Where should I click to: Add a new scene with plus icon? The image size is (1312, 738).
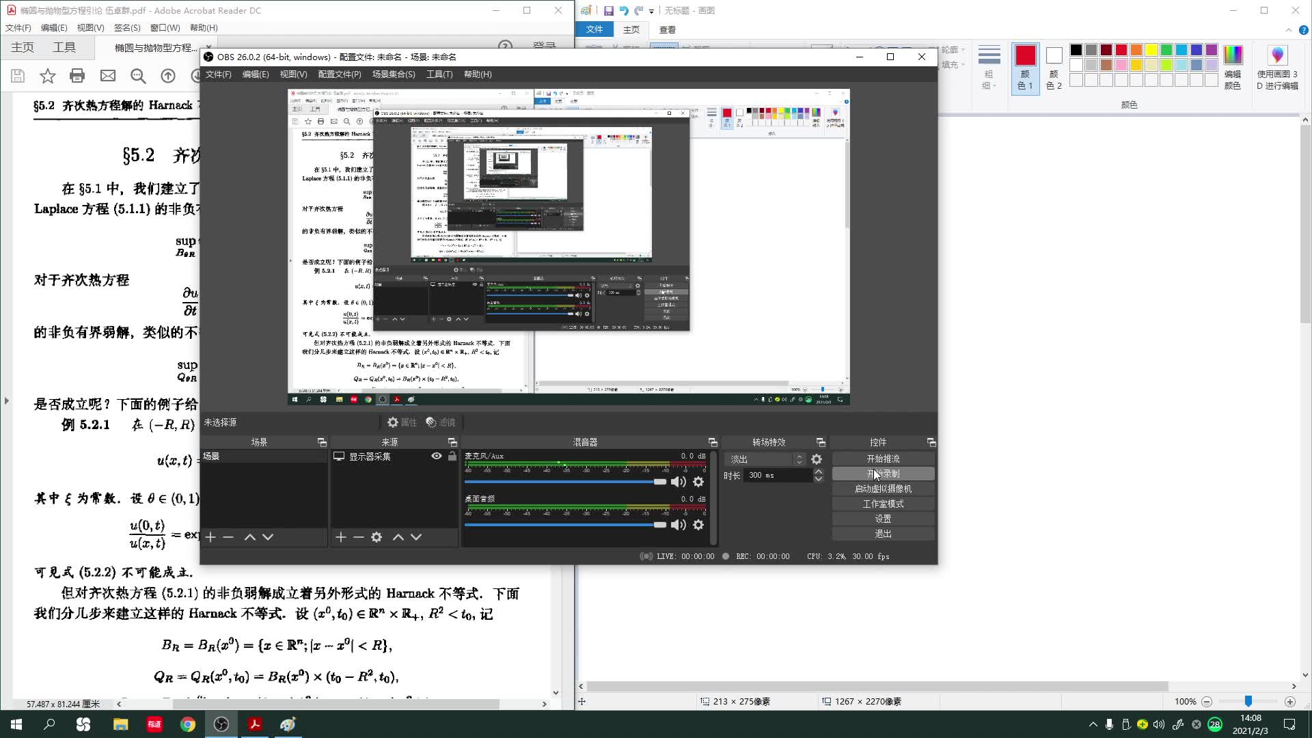[210, 537]
